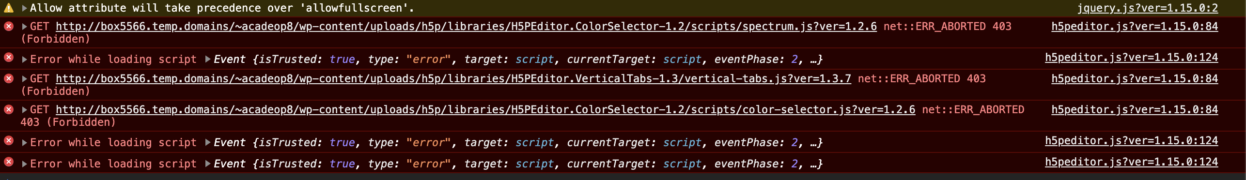
Task: Open the spectrum.js?ver=1.2.6 URL link
Action: 466,27
